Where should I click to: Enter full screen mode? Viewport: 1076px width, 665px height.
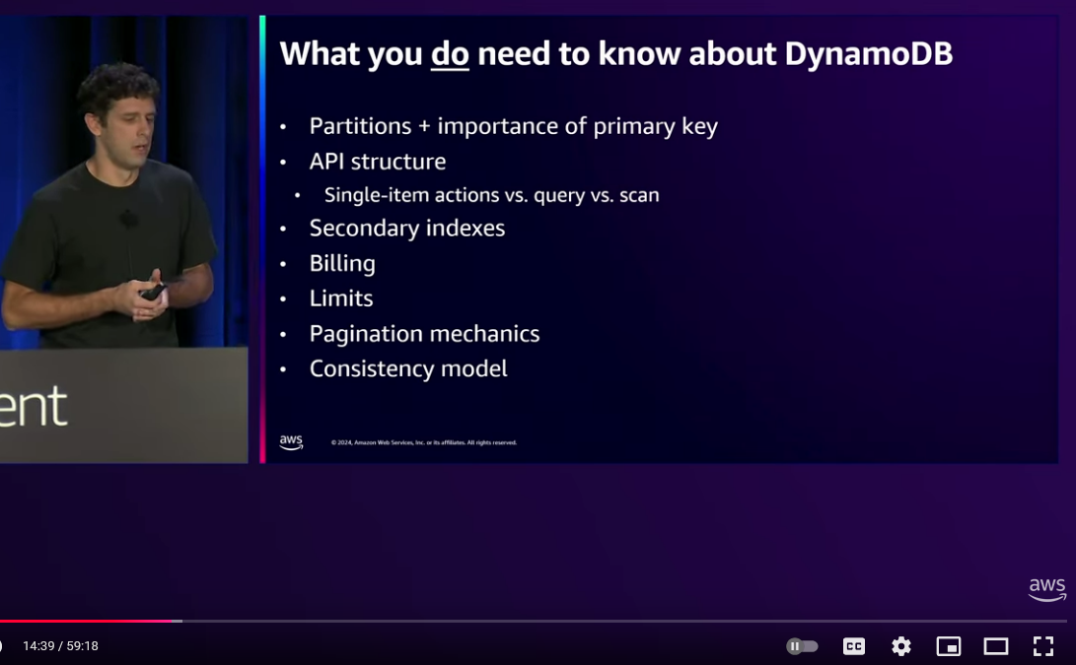point(1043,646)
